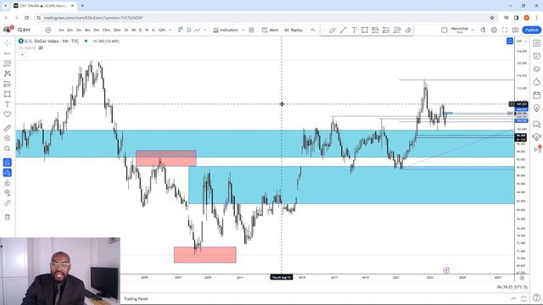
Task: Select the 30m timeframe
Action: click(117, 30)
